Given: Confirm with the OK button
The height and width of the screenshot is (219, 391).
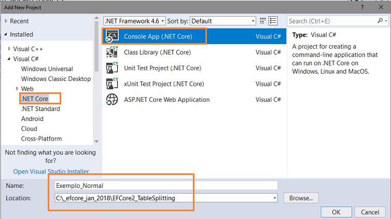Looking at the screenshot, I should [x=336, y=212].
